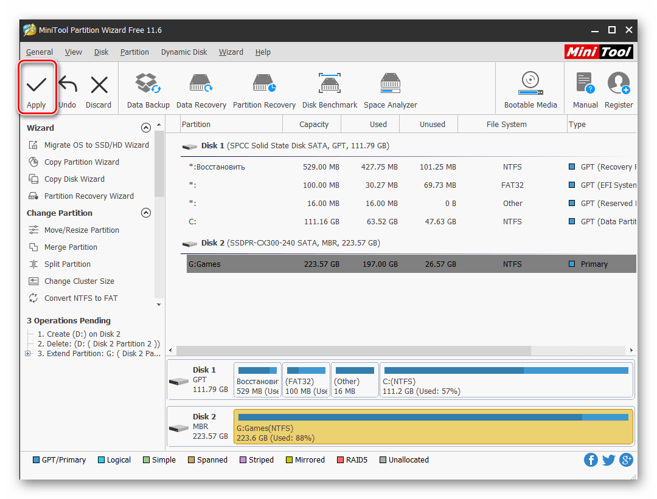The height and width of the screenshot is (499, 657).
Task: Expand the Extend Partition pending operation
Action: click(28, 354)
